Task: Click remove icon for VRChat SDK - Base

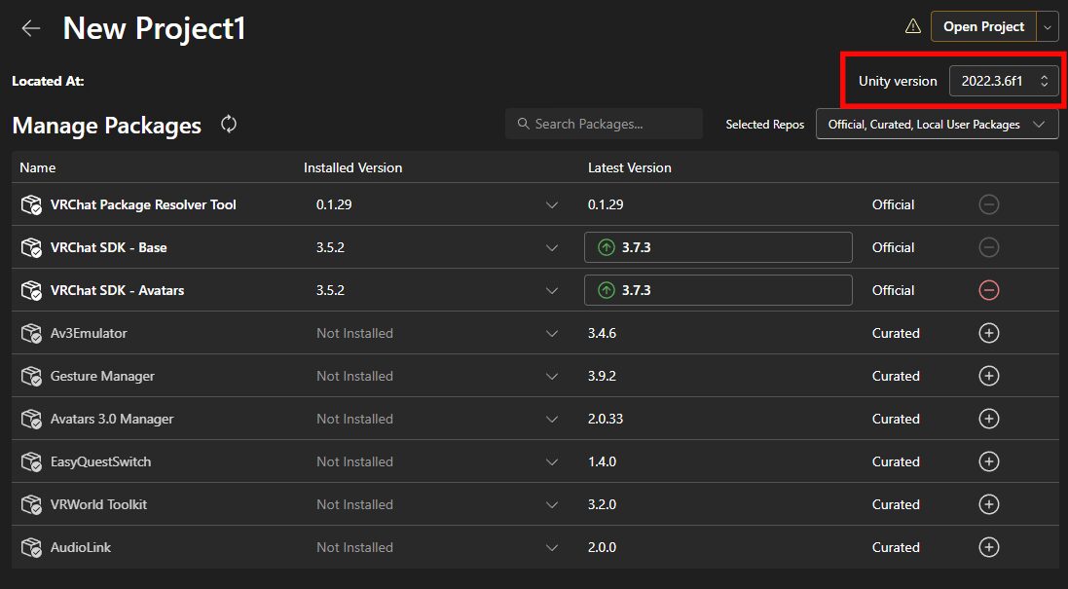Action: click(x=989, y=247)
